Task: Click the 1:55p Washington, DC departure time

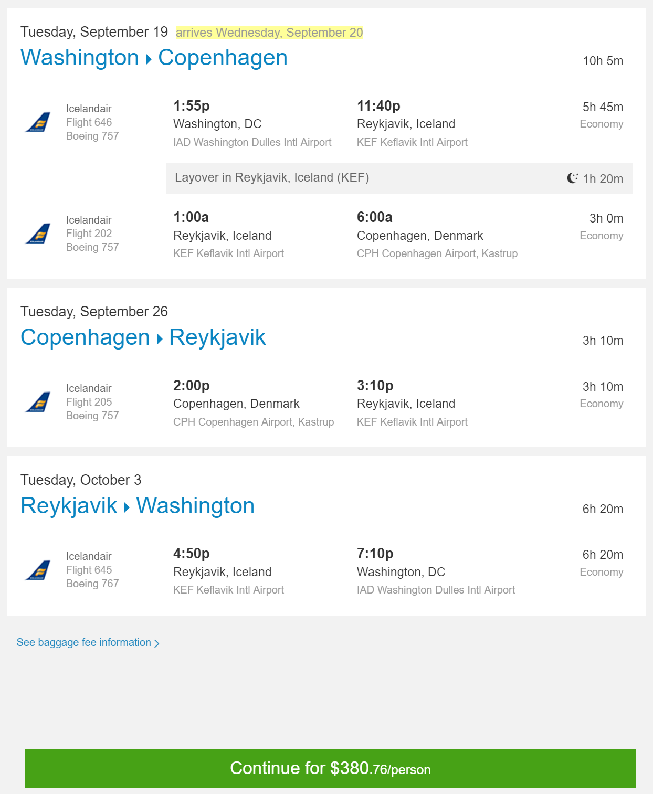Action: click(x=192, y=106)
